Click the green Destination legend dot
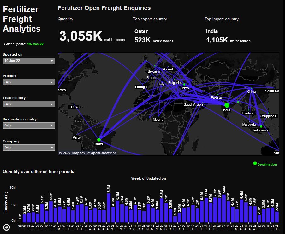 (255, 164)
